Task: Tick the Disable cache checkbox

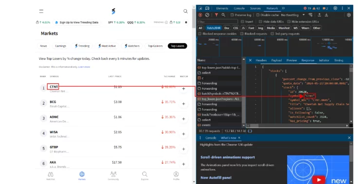Action: (x=258, y=15)
